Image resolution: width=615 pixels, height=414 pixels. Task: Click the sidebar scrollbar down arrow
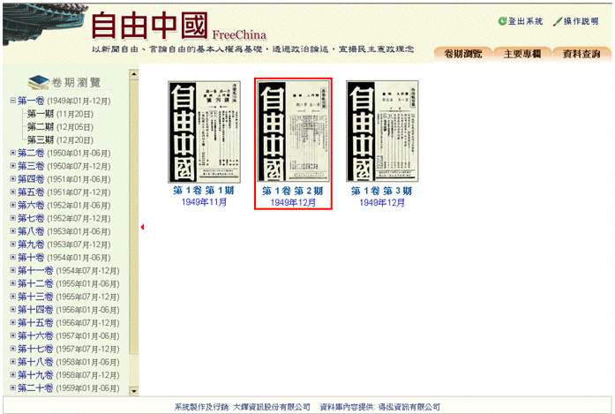[134, 389]
